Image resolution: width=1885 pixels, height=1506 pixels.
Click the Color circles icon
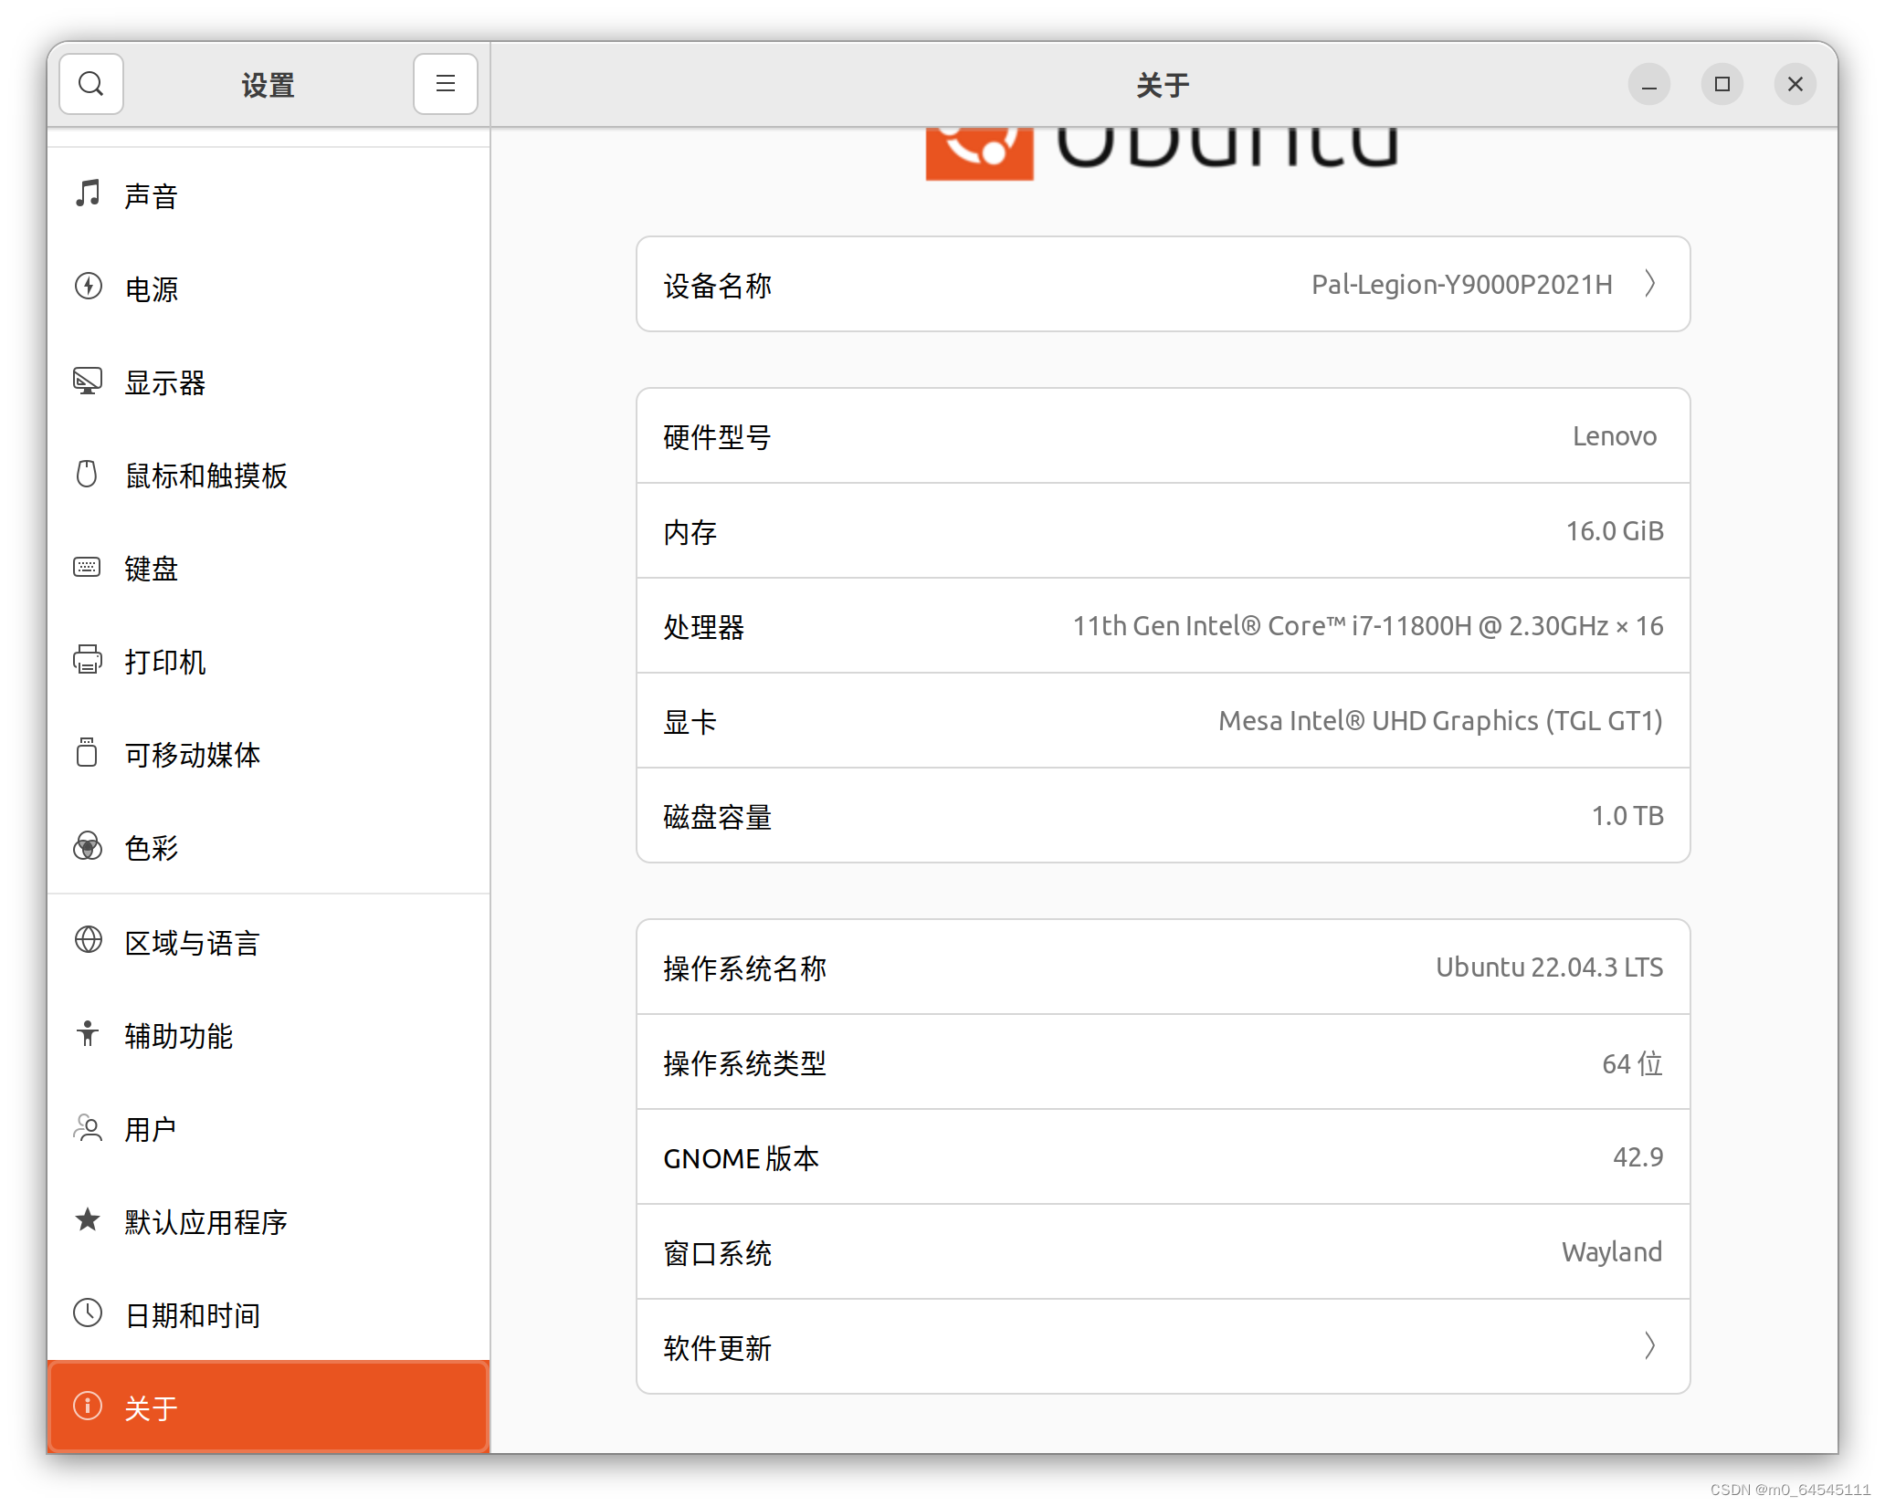(88, 846)
